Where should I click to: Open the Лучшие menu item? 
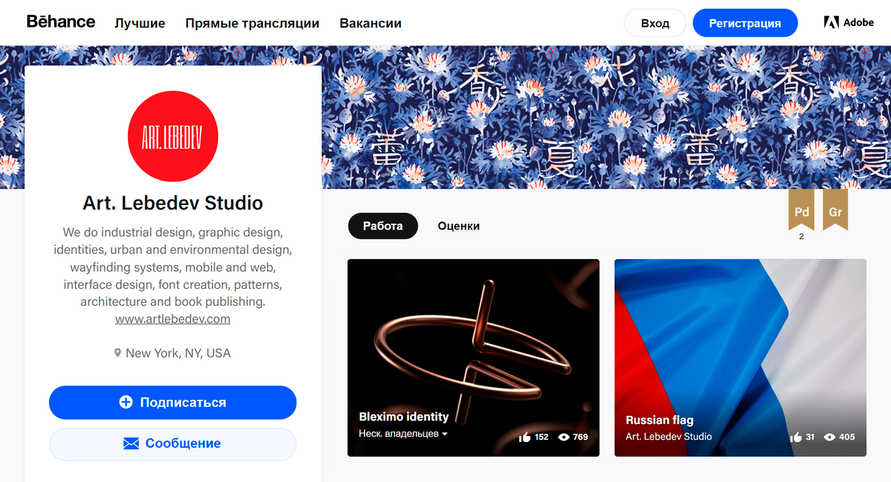click(x=140, y=23)
